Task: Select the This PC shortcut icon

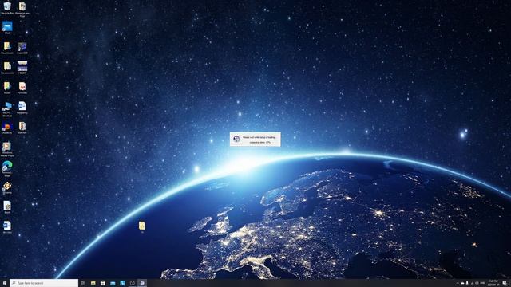Action: click(x=7, y=109)
